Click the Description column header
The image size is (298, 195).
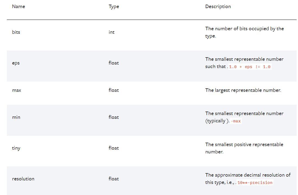218,6
